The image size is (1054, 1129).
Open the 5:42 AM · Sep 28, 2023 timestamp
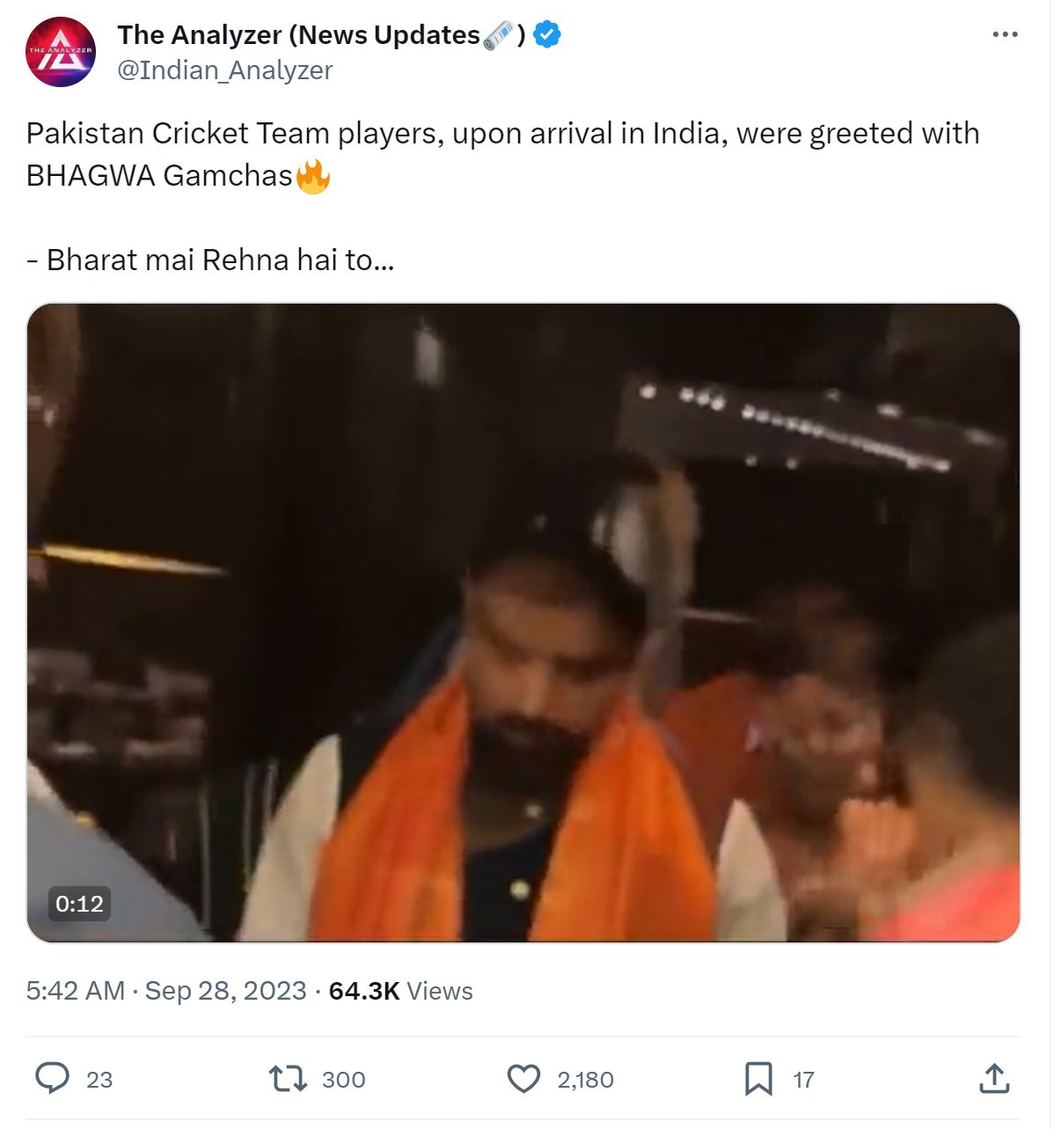click(x=166, y=991)
